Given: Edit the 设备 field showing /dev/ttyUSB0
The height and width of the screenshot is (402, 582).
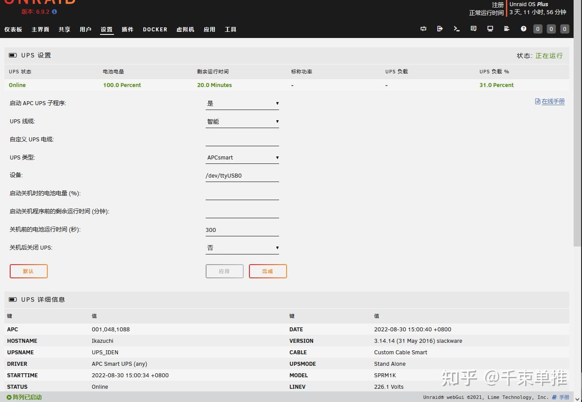Looking at the screenshot, I should coord(242,175).
